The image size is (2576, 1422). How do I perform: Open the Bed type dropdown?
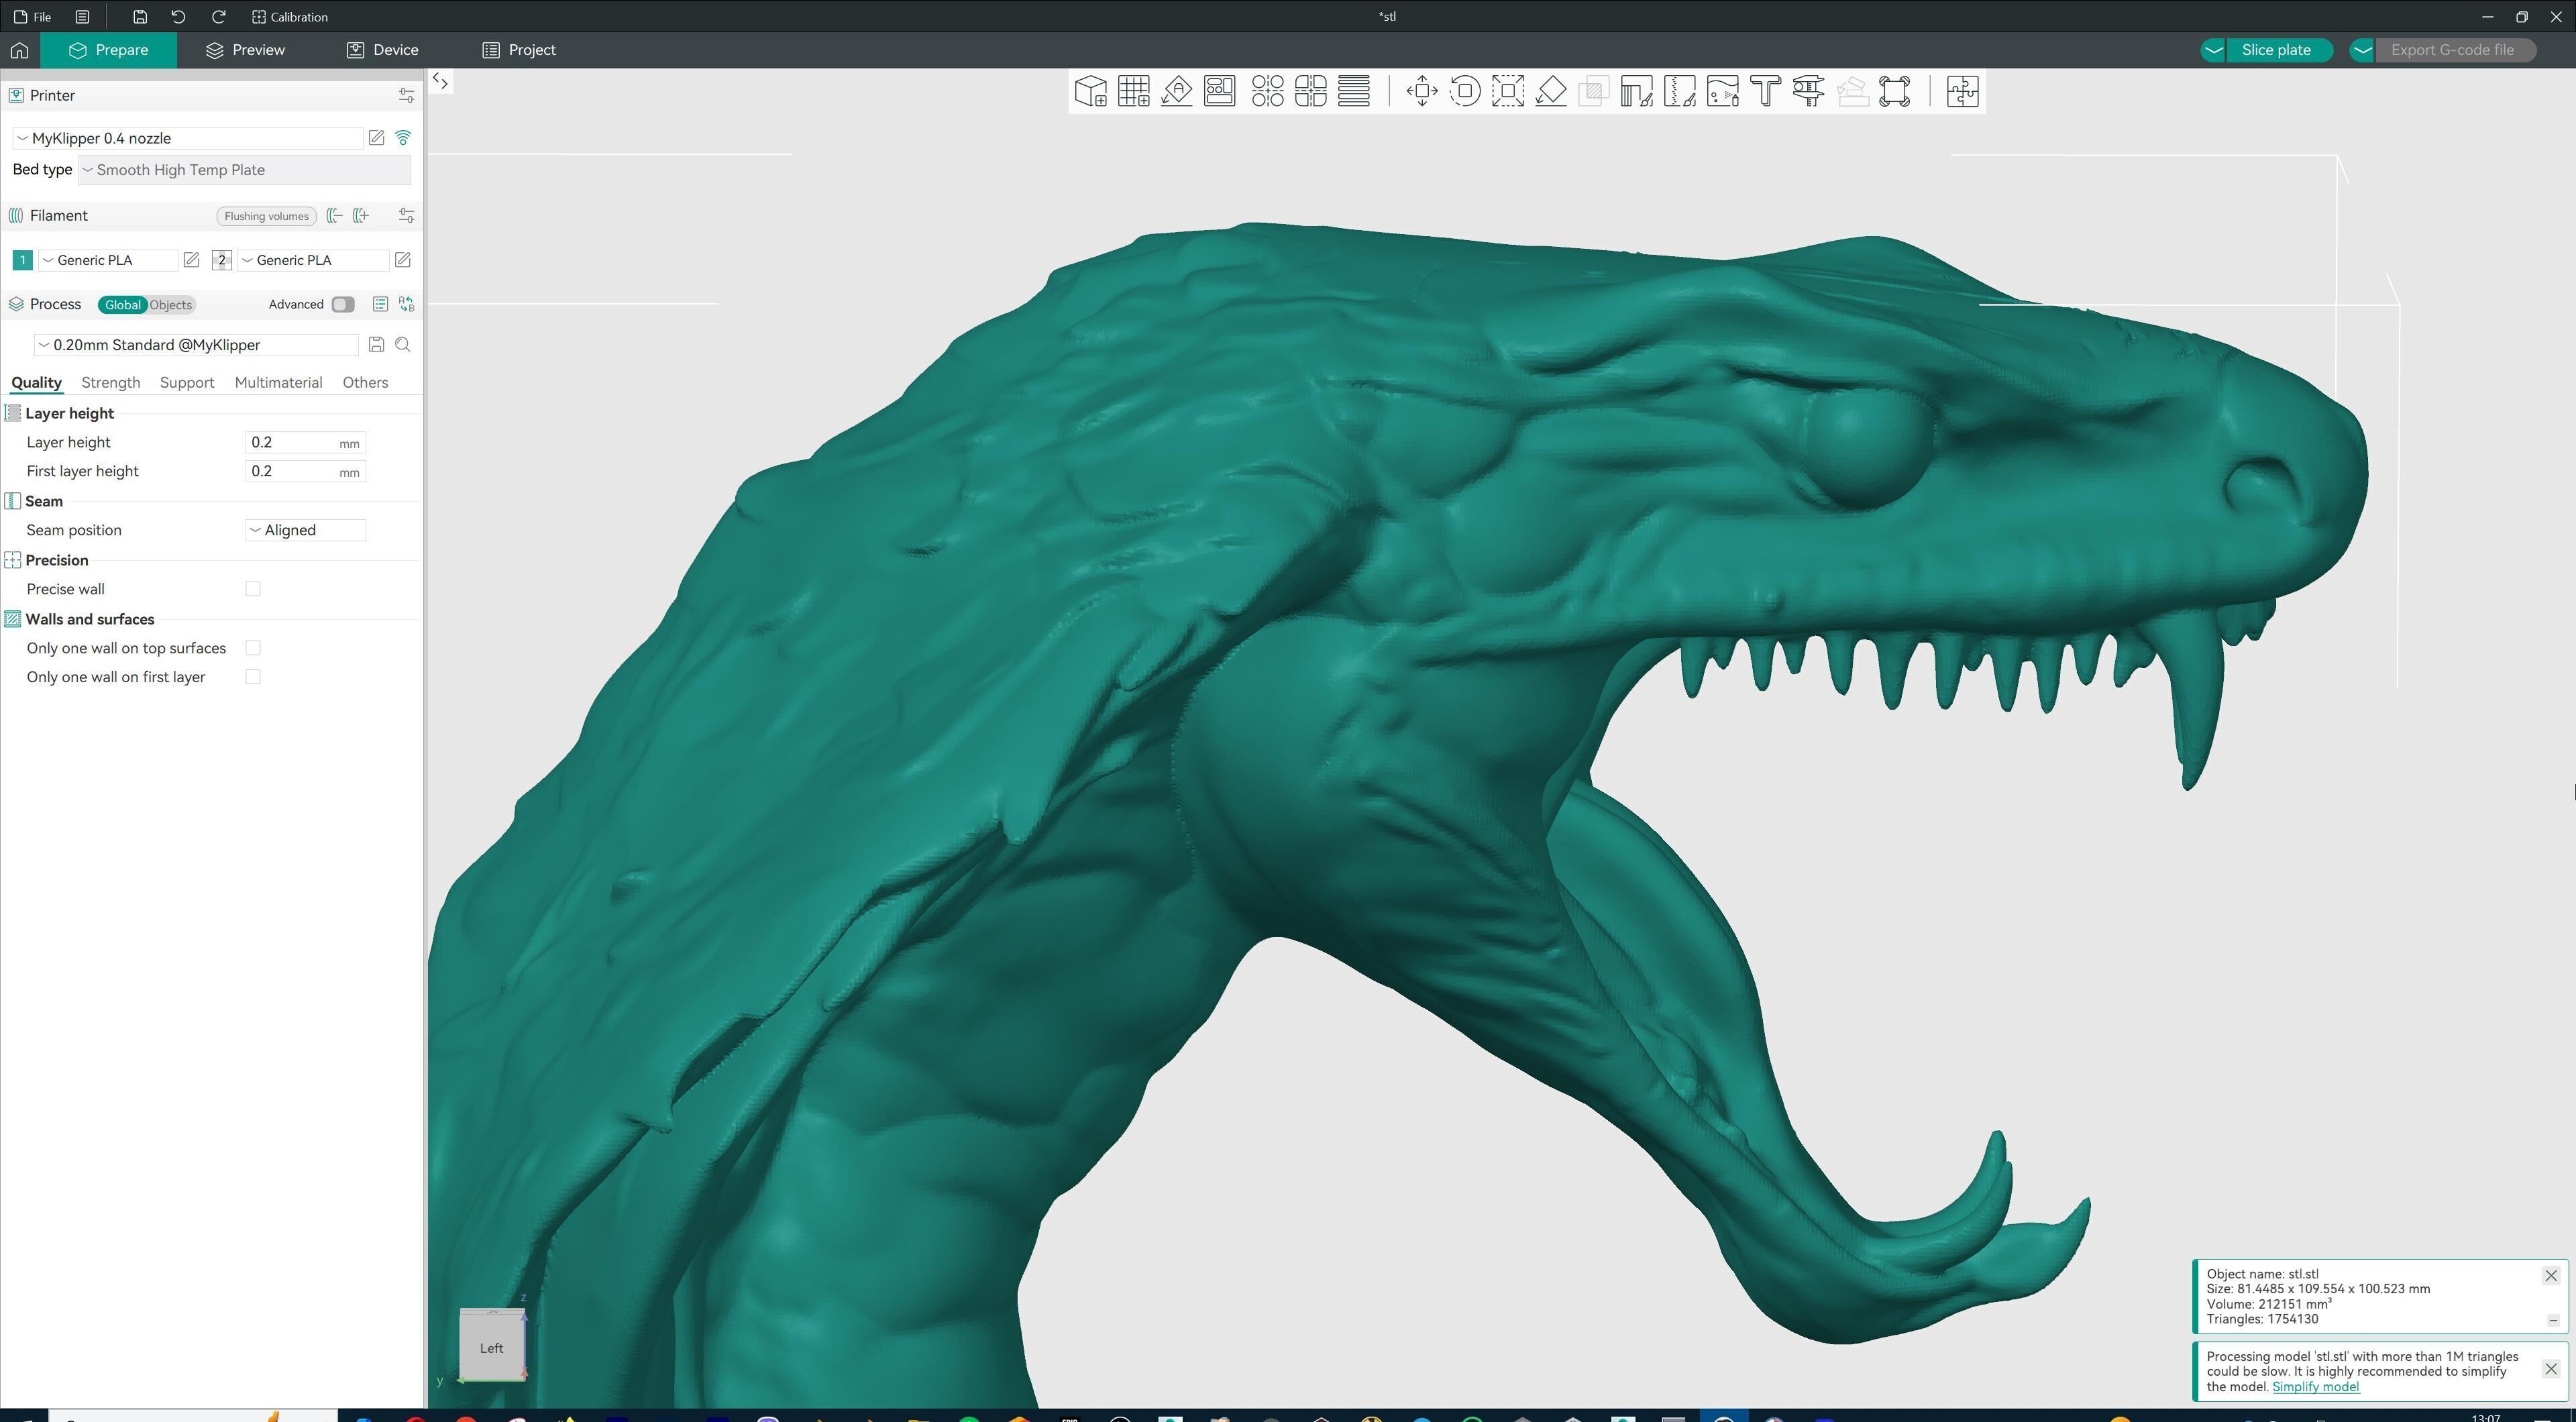(244, 170)
